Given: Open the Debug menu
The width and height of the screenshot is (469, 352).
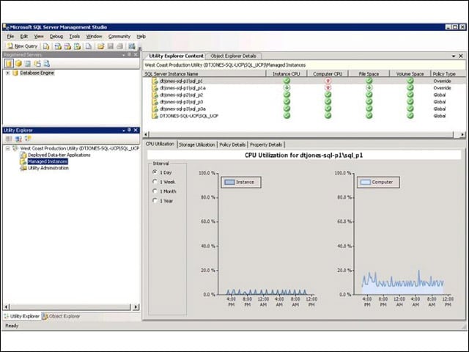Looking at the screenshot, I should pos(56,36).
